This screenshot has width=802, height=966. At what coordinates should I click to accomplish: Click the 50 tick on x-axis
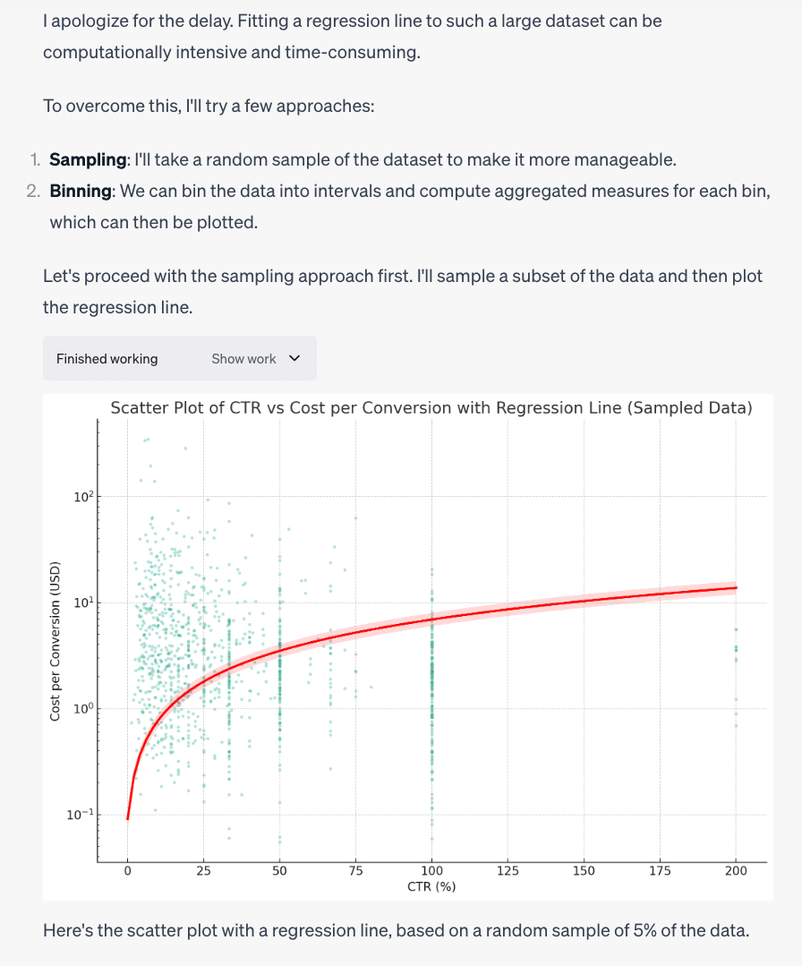279,871
